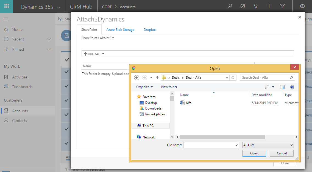Click the CORE breadcrumb in the top bar

point(107,7)
